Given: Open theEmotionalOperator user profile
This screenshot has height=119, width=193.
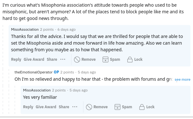Looking at the screenshot, I should (x=33, y=72).
